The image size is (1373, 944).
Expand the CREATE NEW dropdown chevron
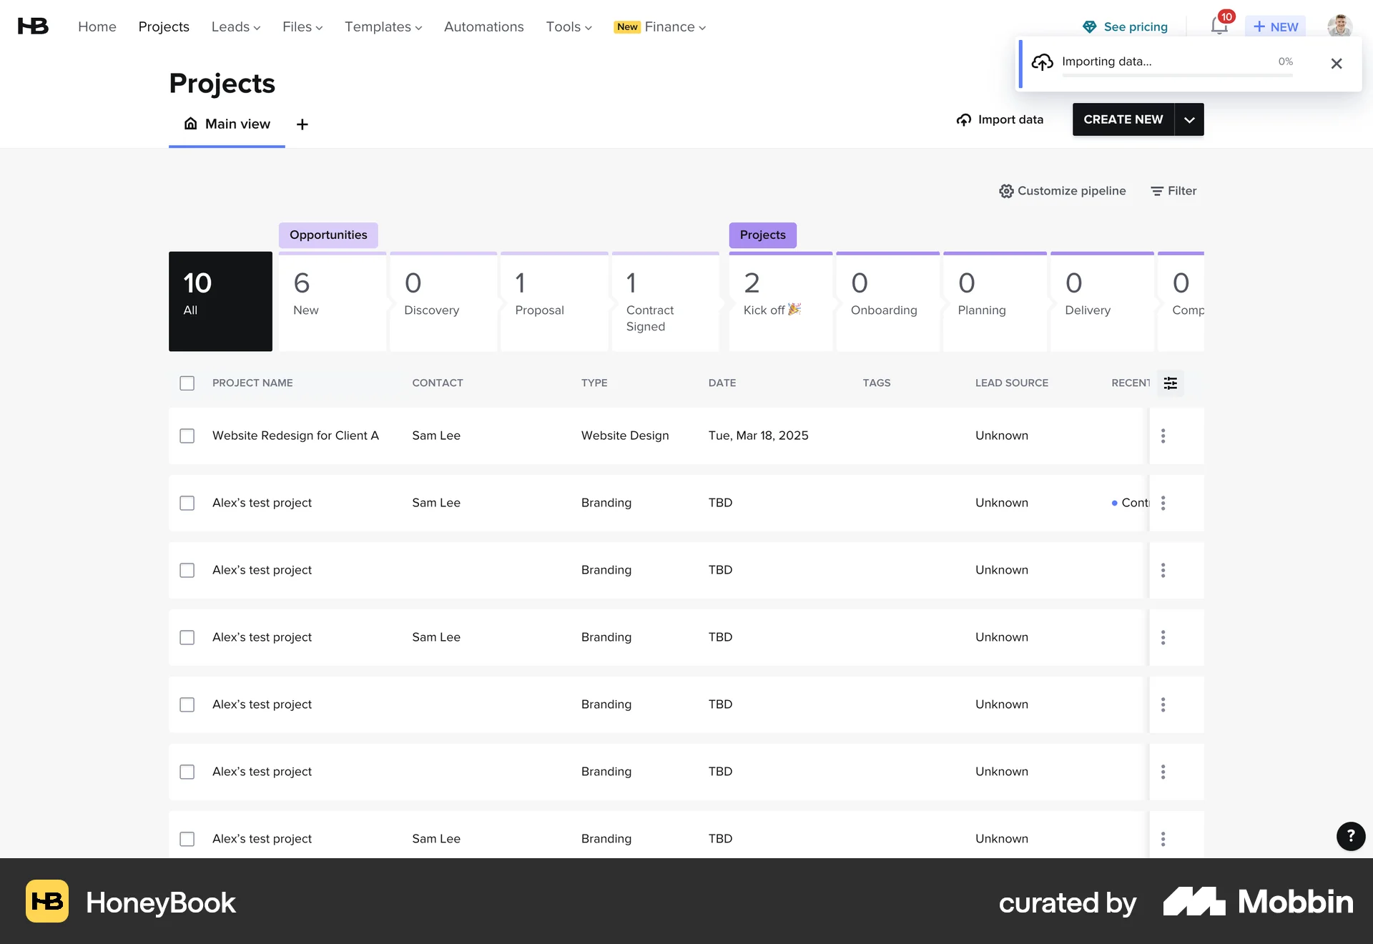[x=1189, y=119]
